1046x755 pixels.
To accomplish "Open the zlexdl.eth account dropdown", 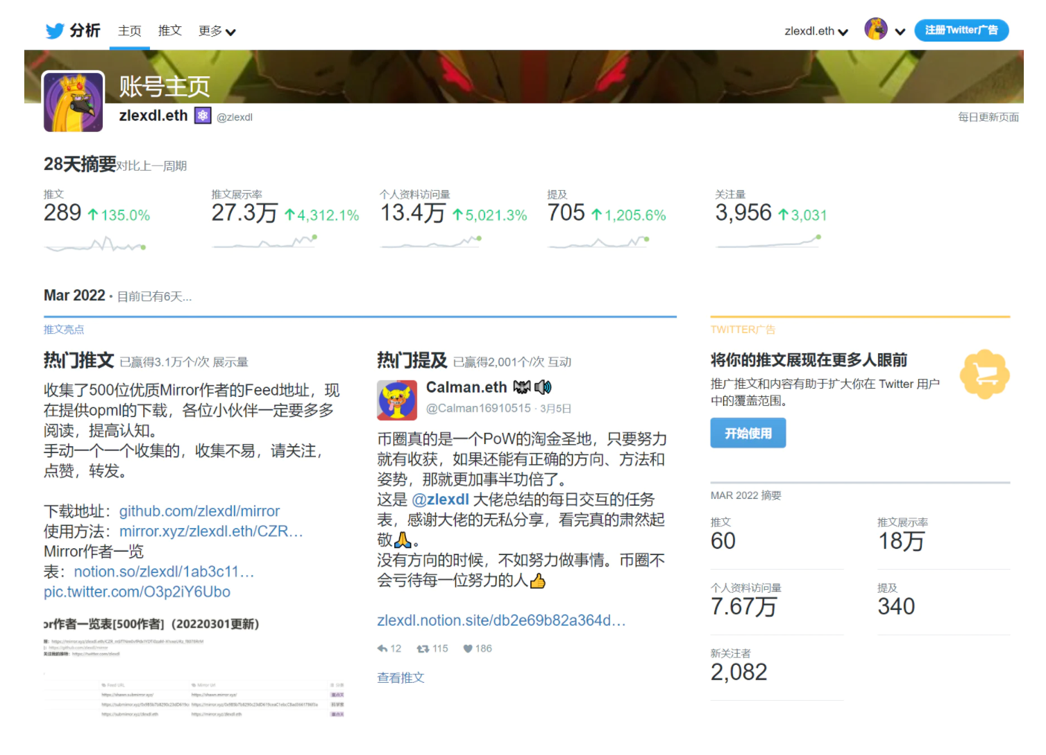I will [816, 31].
